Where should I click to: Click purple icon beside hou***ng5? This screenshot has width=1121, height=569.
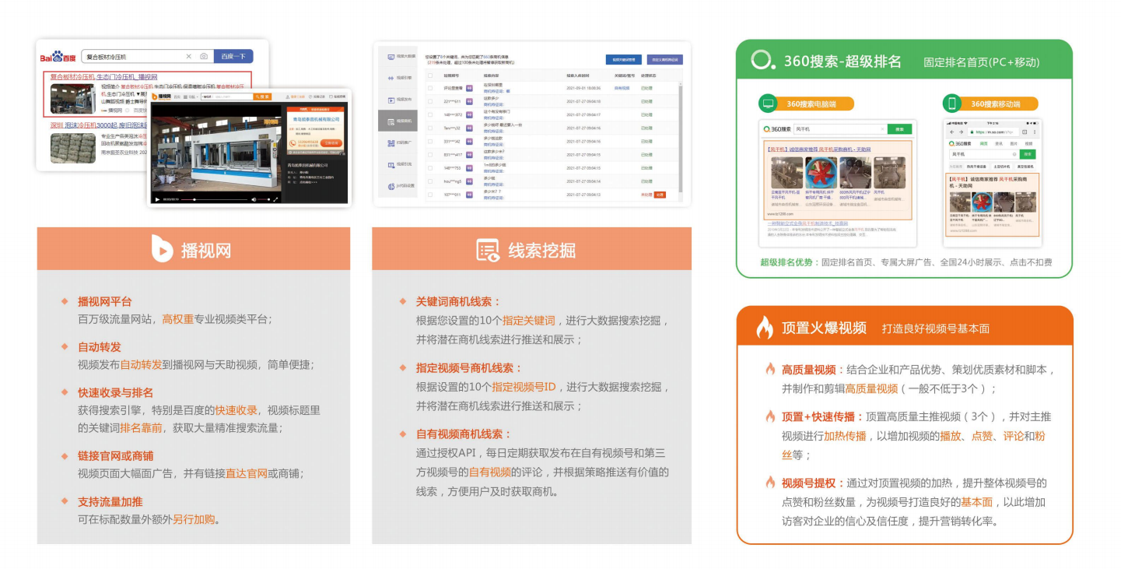[x=469, y=181]
